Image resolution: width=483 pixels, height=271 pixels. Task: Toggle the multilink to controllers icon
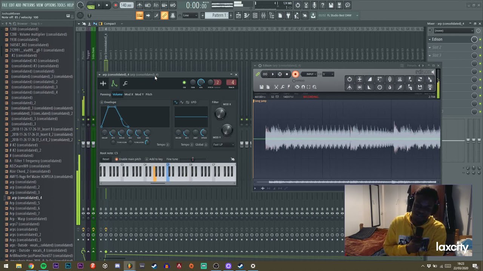(164, 15)
